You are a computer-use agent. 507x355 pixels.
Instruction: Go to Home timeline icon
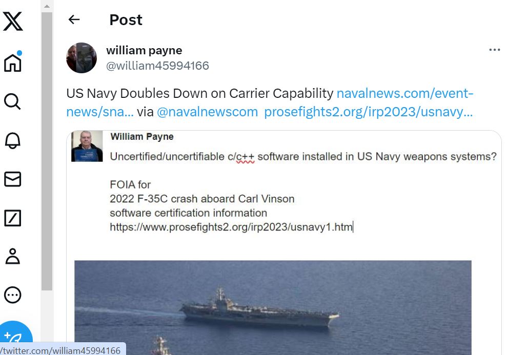pyautogui.click(x=13, y=61)
